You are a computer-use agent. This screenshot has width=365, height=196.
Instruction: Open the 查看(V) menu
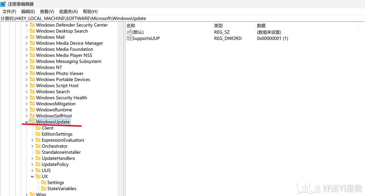pos(47,11)
